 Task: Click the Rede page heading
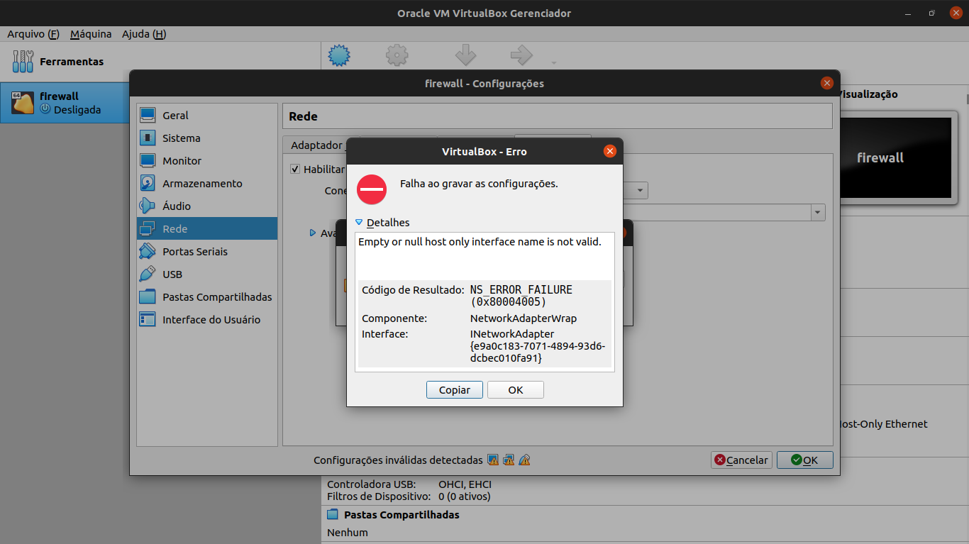304,116
